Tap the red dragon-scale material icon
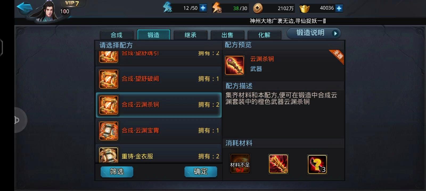 278,164
